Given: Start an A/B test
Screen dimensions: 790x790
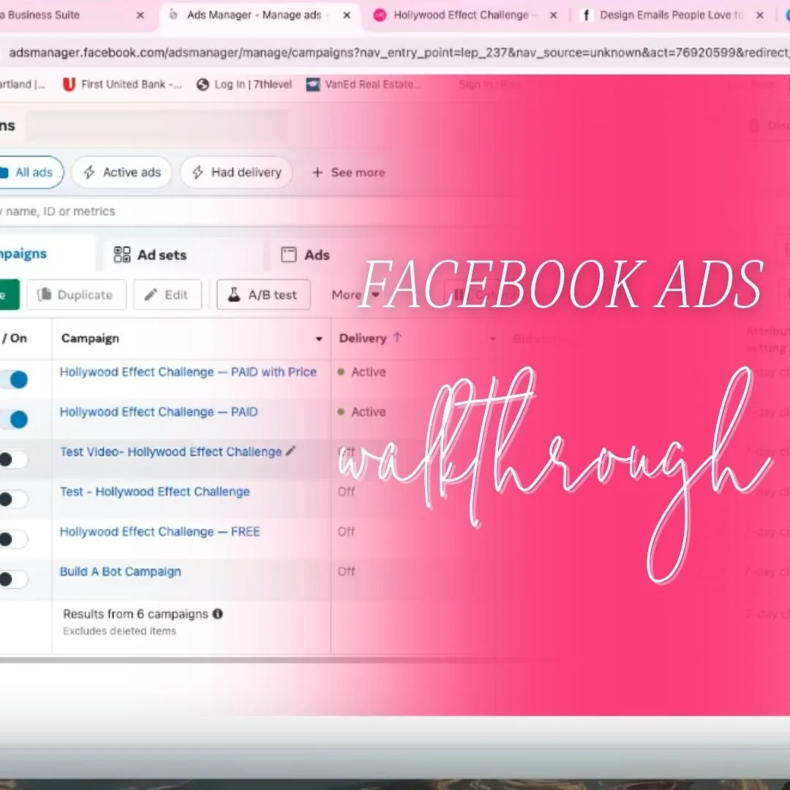Looking at the screenshot, I should 263,294.
